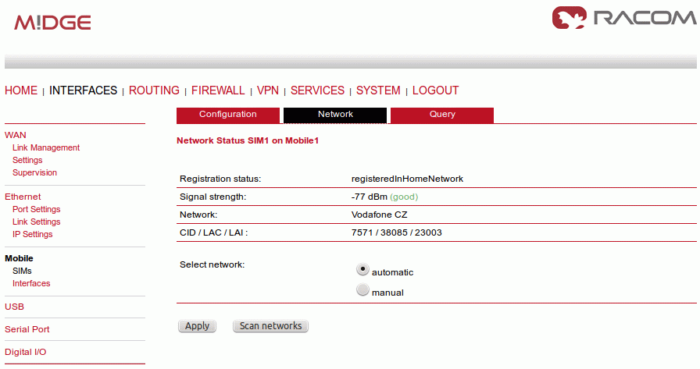
Task: Open Ethernet Port Settings in the sidebar
Action: tap(36, 209)
